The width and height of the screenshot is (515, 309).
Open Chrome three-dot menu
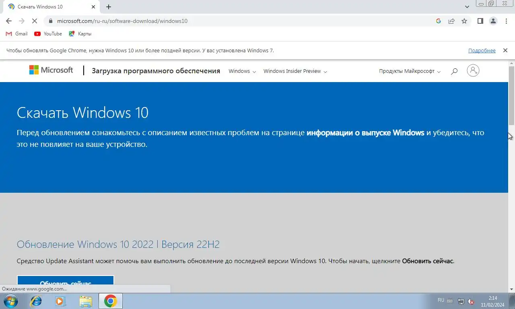[506, 21]
